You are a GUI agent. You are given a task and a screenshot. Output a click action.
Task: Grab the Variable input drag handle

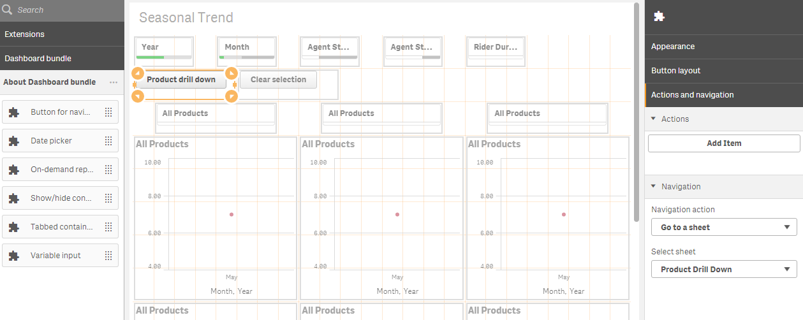coord(108,256)
